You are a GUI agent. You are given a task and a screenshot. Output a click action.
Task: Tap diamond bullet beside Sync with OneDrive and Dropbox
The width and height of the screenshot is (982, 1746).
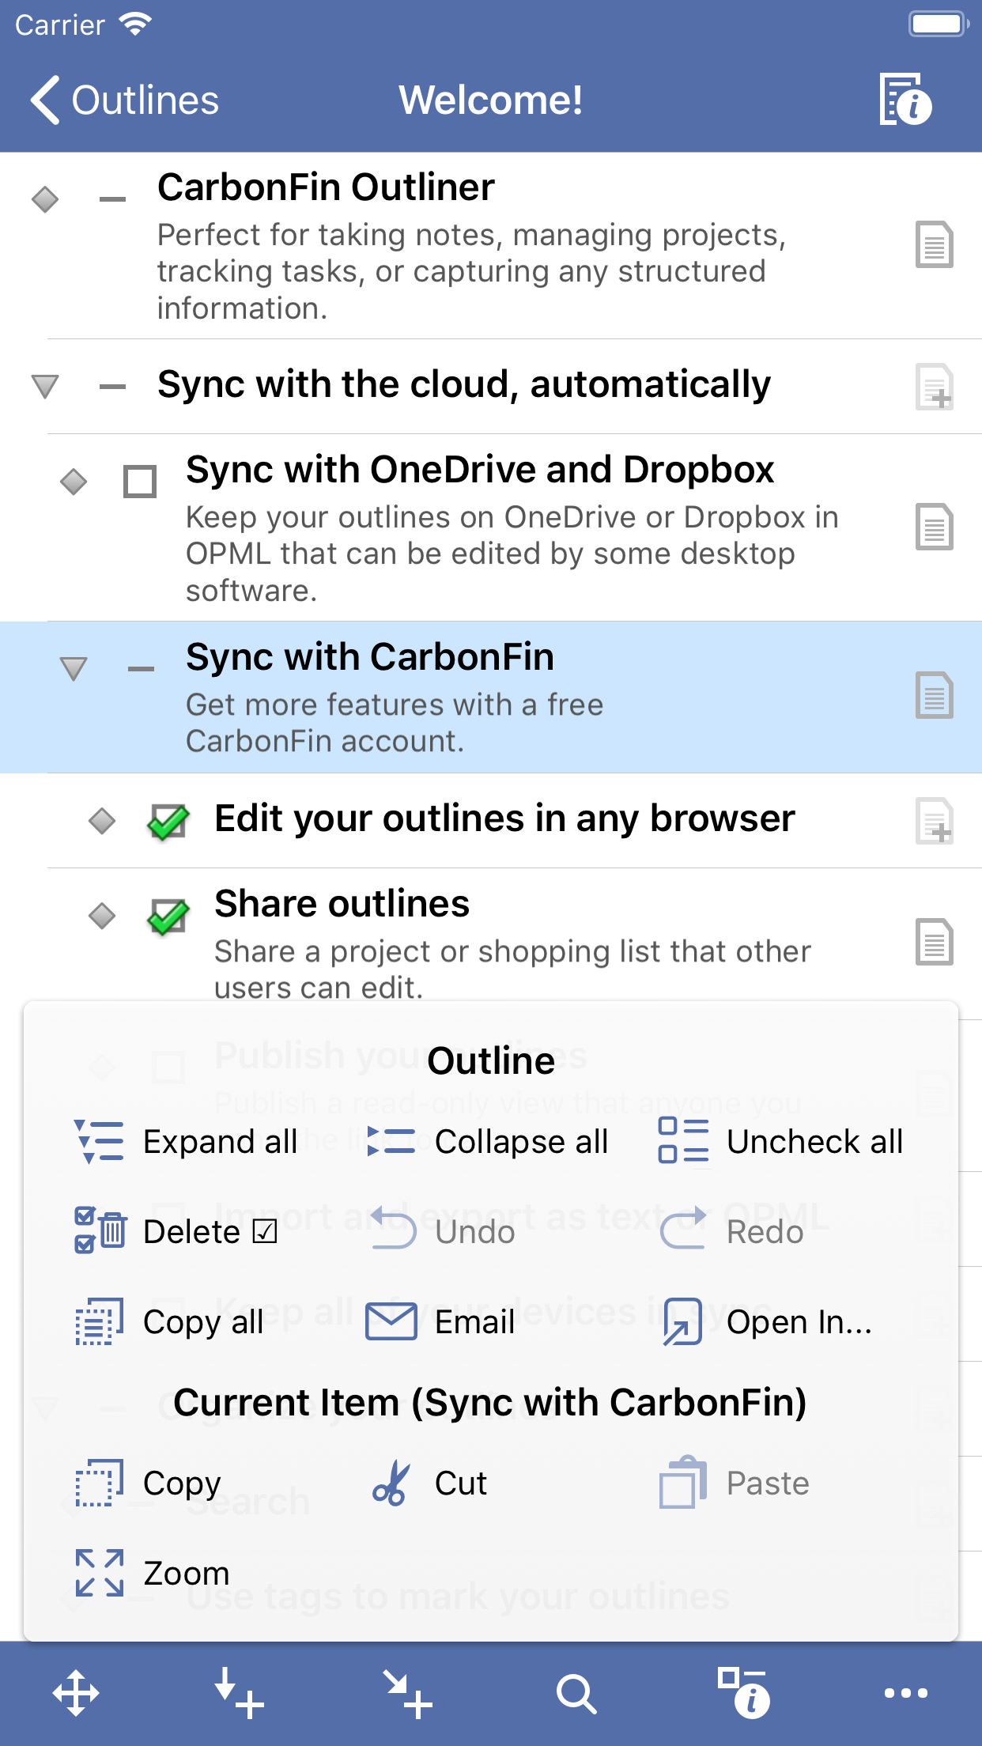click(x=74, y=481)
